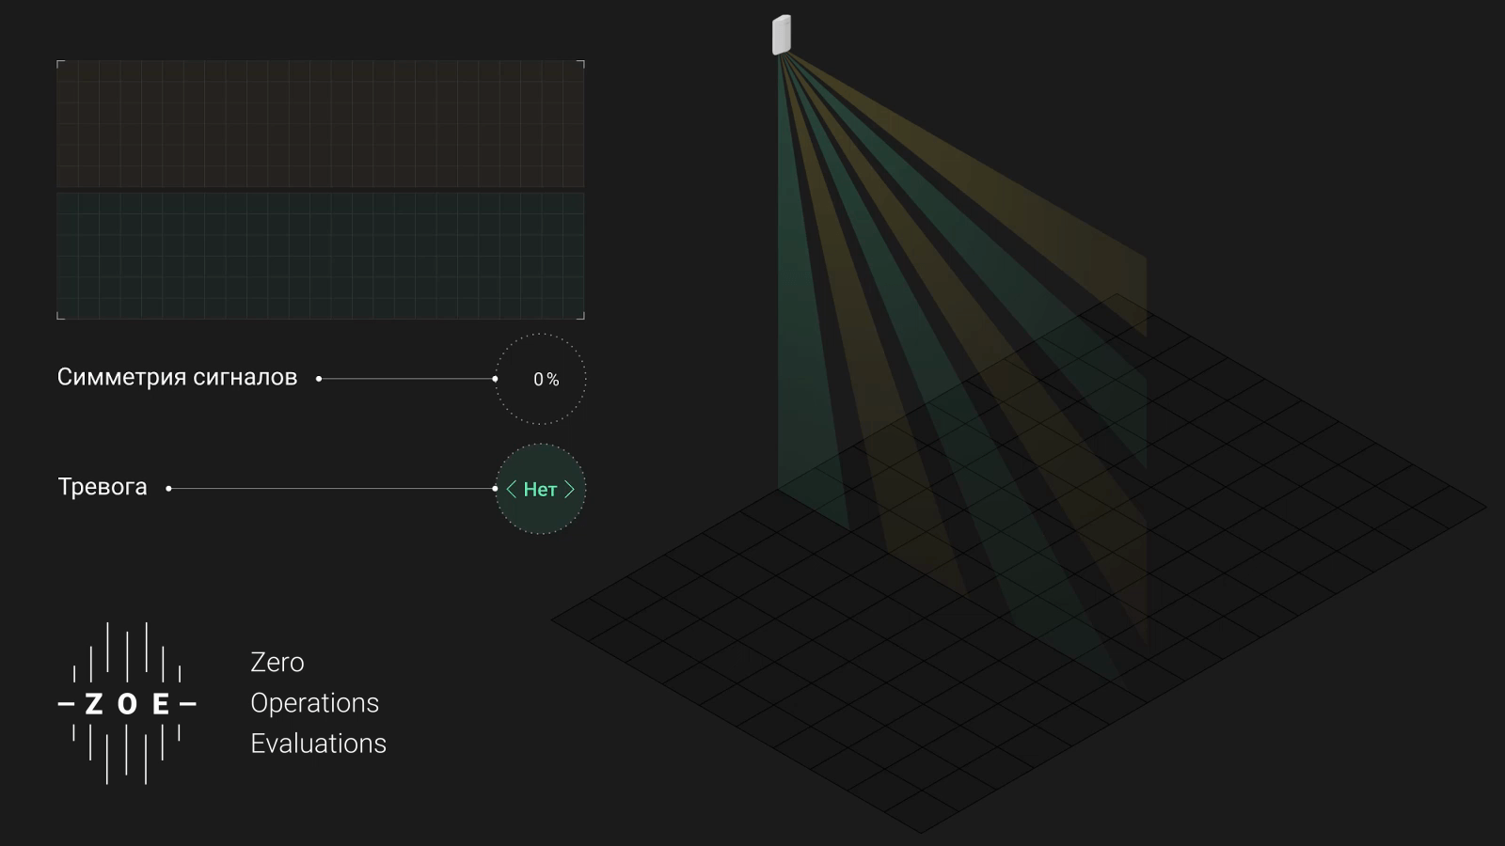Select the word Operations
This screenshot has height=846, width=1505.
(x=314, y=703)
